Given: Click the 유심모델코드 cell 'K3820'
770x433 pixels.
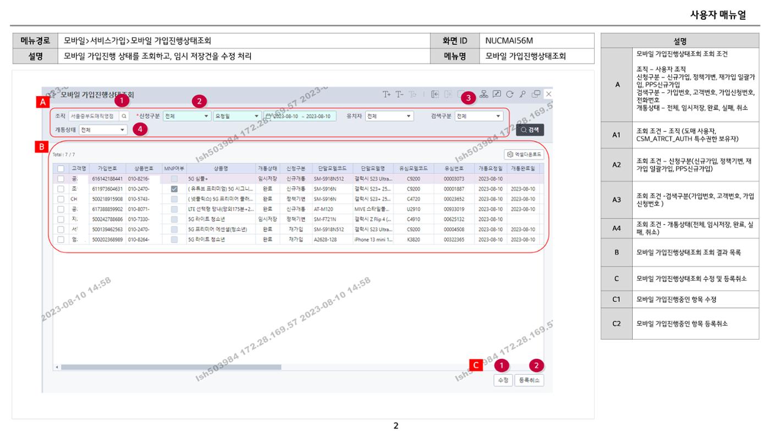Looking at the screenshot, I should tap(414, 240).
